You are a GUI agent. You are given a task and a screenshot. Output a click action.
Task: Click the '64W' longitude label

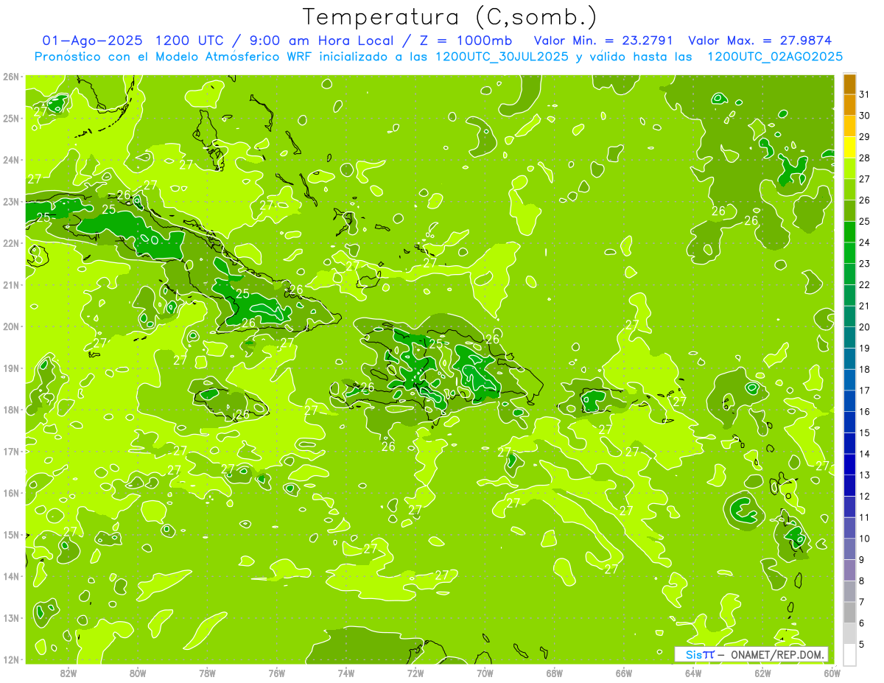pos(693,673)
